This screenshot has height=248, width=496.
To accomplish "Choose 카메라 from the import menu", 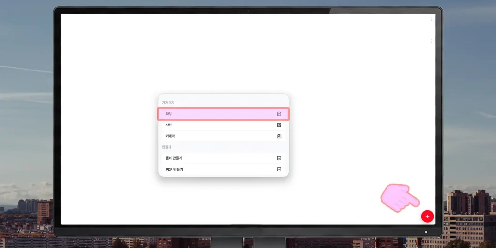I will (x=223, y=136).
